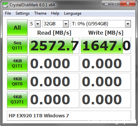Run the 4KiB Q8T8 test
Screen dimensions: 138x126
[x=17, y=82]
